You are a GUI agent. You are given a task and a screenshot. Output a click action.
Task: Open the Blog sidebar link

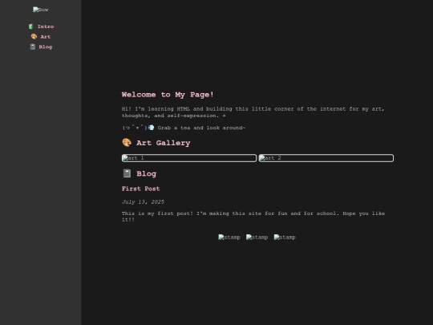(x=46, y=47)
